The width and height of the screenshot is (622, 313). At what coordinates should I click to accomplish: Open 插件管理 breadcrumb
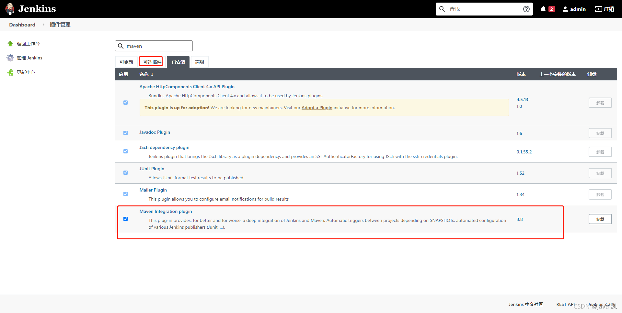tap(60, 25)
